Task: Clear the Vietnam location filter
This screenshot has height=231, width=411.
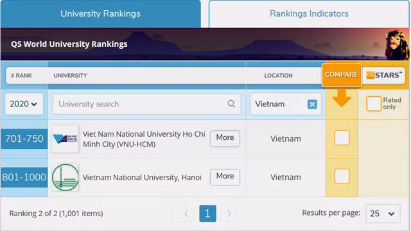Action: click(x=312, y=104)
